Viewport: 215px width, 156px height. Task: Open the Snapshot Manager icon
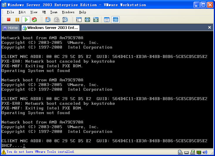pos(65,20)
